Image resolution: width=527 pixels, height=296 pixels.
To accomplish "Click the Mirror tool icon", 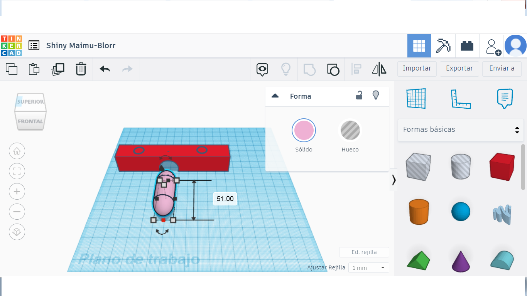I will pyautogui.click(x=379, y=69).
